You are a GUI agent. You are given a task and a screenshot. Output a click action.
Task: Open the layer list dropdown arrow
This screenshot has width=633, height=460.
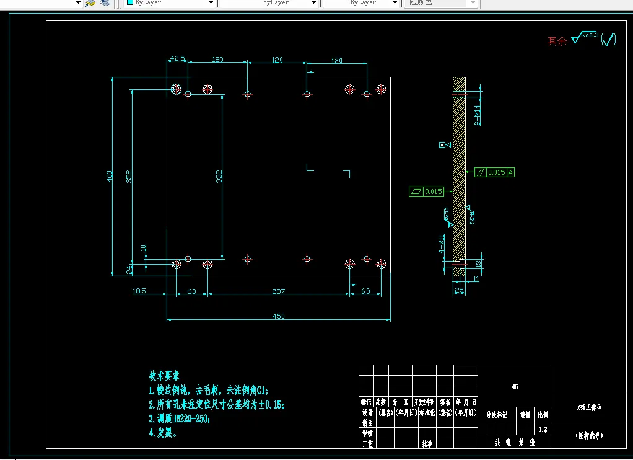(78, 3)
